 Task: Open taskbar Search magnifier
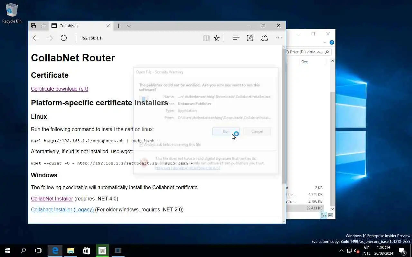(x=23, y=251)
